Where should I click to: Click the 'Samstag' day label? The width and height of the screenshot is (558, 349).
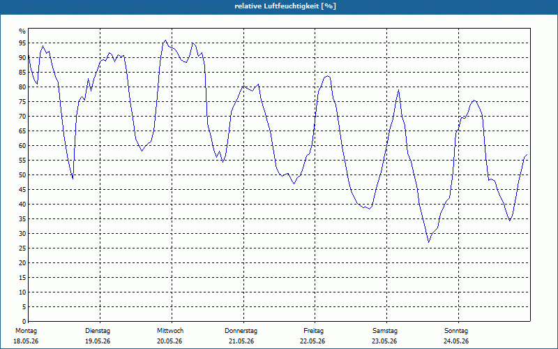tap(385, 331)
